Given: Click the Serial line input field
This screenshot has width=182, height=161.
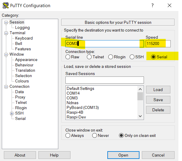Looking at the screenshot, I should [x=105, y=44].
